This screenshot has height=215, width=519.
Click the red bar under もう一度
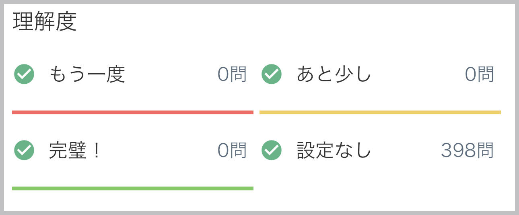pos(133,112)
